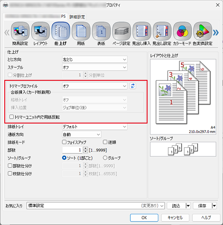Click the ヘルプ button
Viewport: 223px width, 225px height.
(206, 218)
